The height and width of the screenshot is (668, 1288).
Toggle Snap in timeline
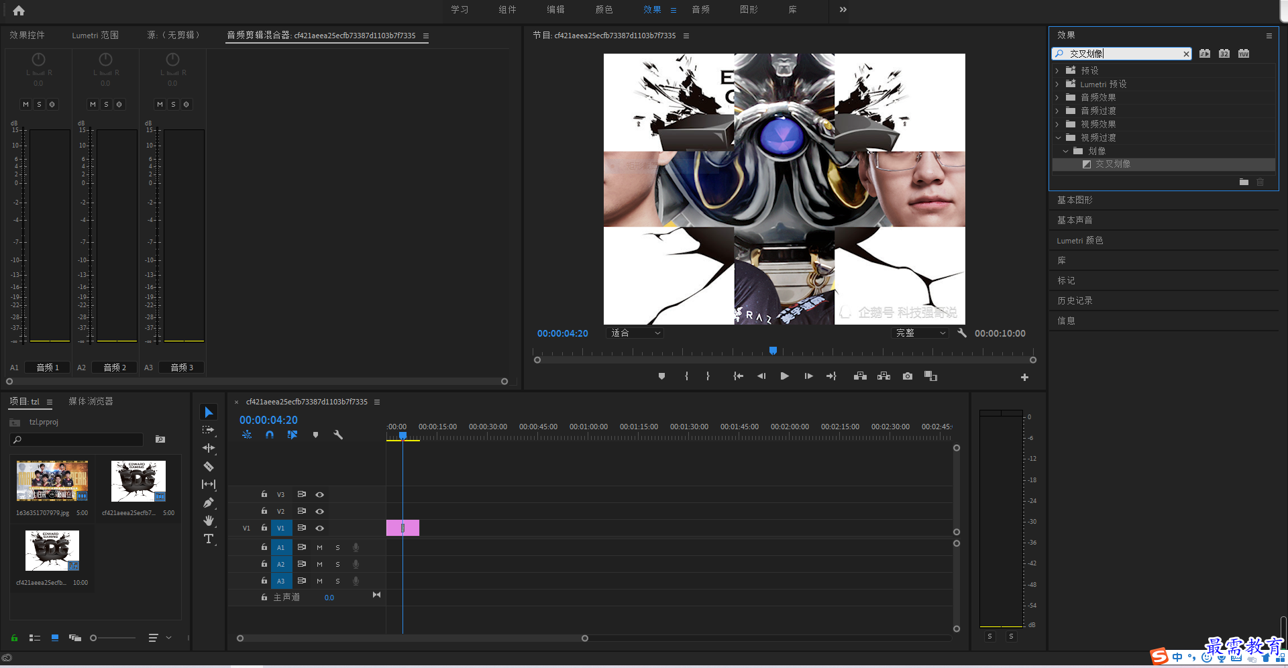point(270,435)
